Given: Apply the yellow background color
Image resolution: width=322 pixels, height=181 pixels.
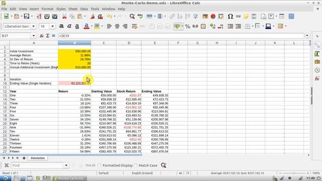Looking at the screenshot, I should pyautogui.click(x=97, y=26).
